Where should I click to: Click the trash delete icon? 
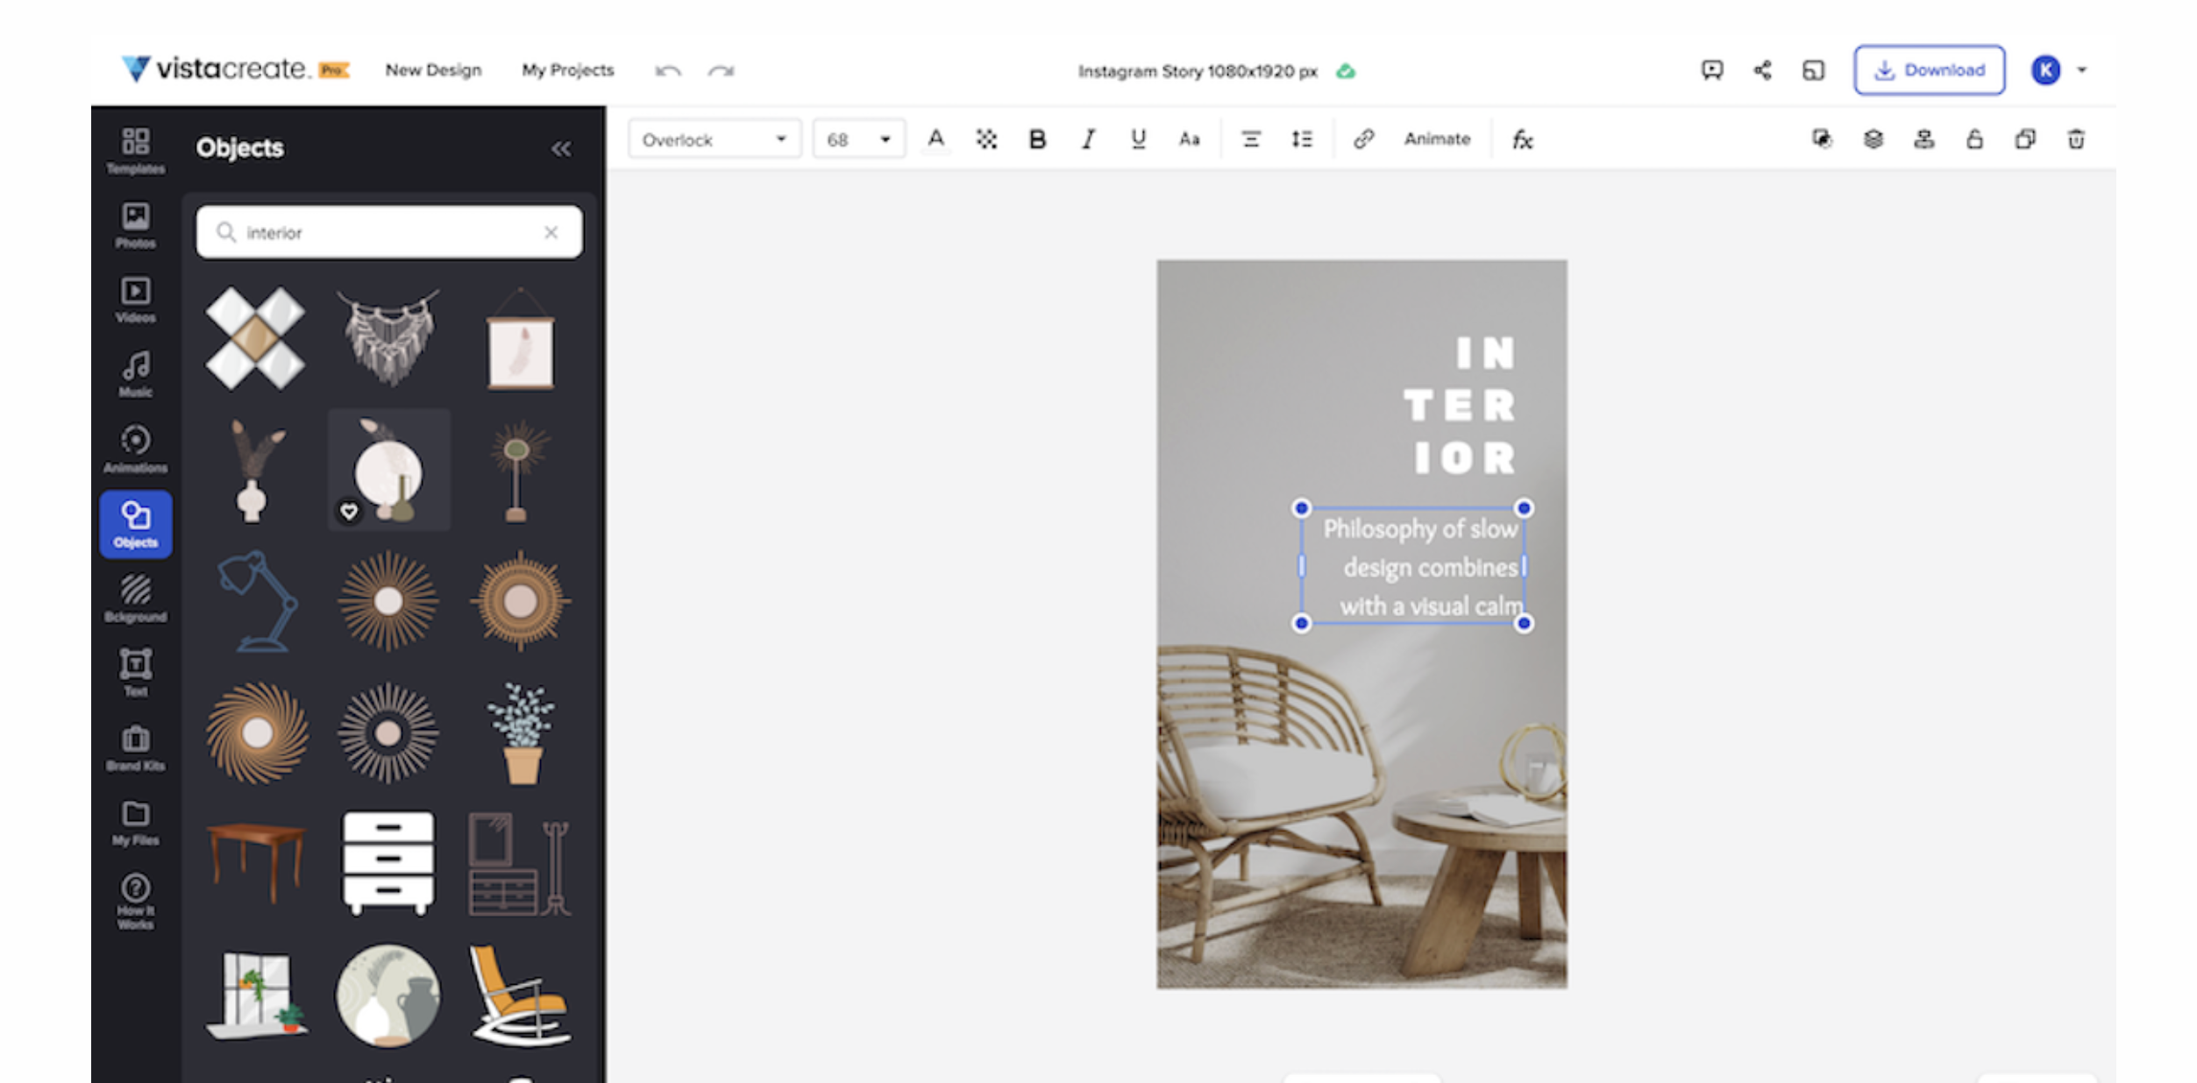coord(2075,139)
